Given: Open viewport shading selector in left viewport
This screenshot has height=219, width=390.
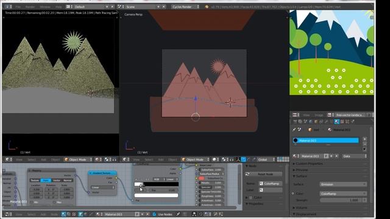Looking at the screenshot, I should [98, 159].
